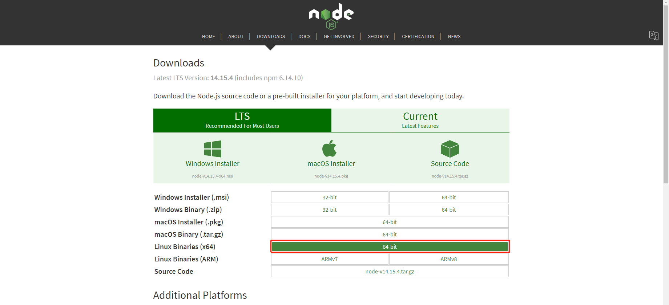The height and width of the screenshot is (305, 669).
Task: Download Windows Installer (.msi) 64-bit
Action: click(449, 197)
